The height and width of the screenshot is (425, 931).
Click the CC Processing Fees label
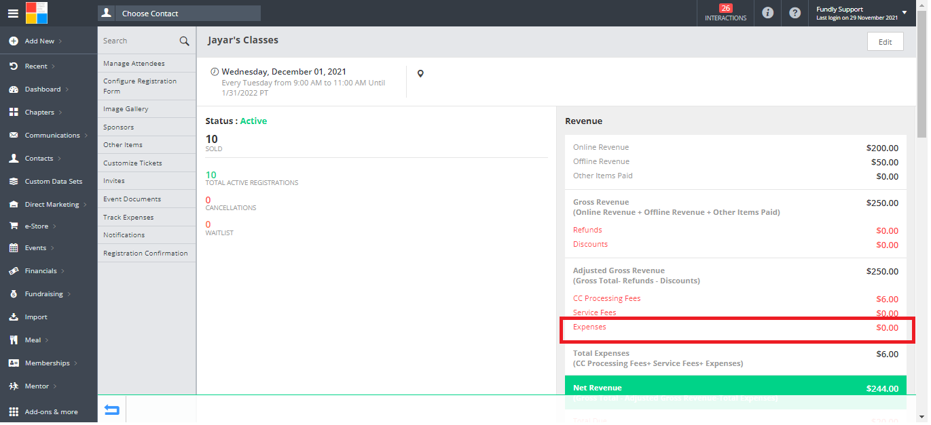pos(606,298)
